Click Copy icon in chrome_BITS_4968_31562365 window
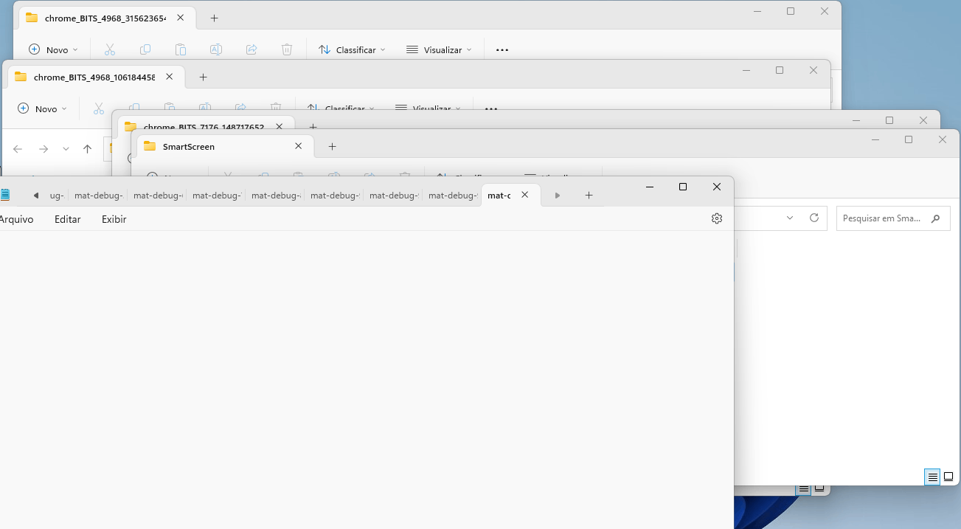Viewport: 961px width, 529px height. [145, 49]
